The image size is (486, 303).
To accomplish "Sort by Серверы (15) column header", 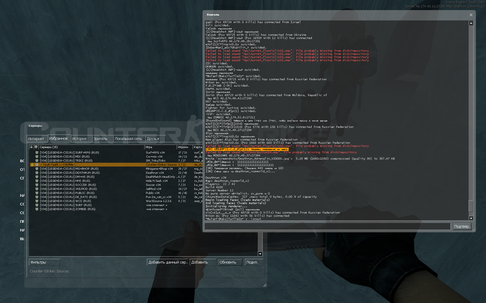I will pos(91,147).
